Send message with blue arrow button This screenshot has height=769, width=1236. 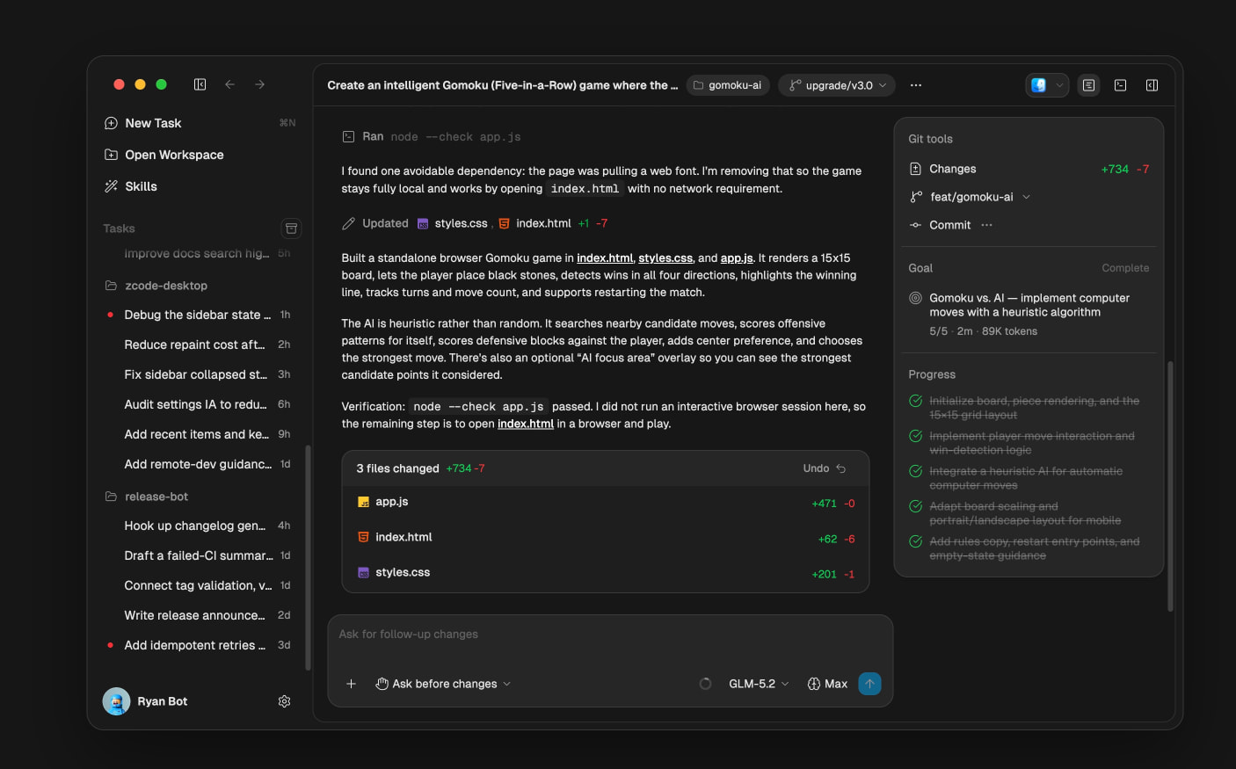(869, 684)
